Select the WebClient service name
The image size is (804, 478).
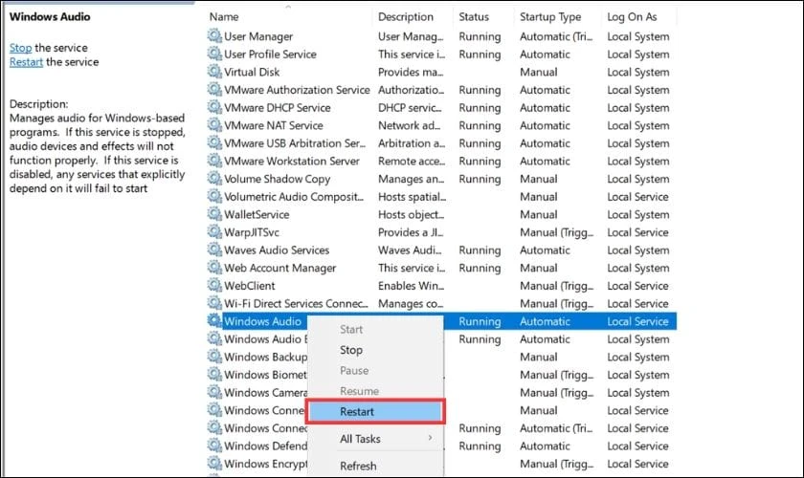(250, 286)
